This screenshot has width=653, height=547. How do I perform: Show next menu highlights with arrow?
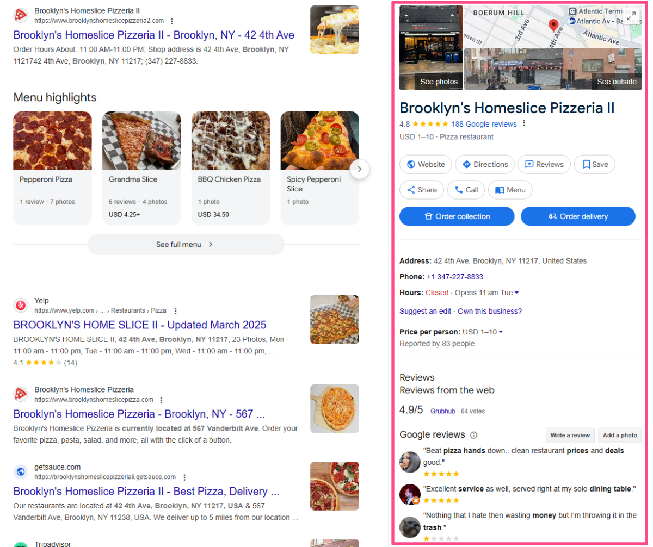[360, 169]
